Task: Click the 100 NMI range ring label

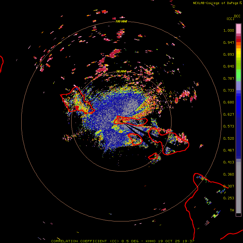Action: click(x=121, y=21)
